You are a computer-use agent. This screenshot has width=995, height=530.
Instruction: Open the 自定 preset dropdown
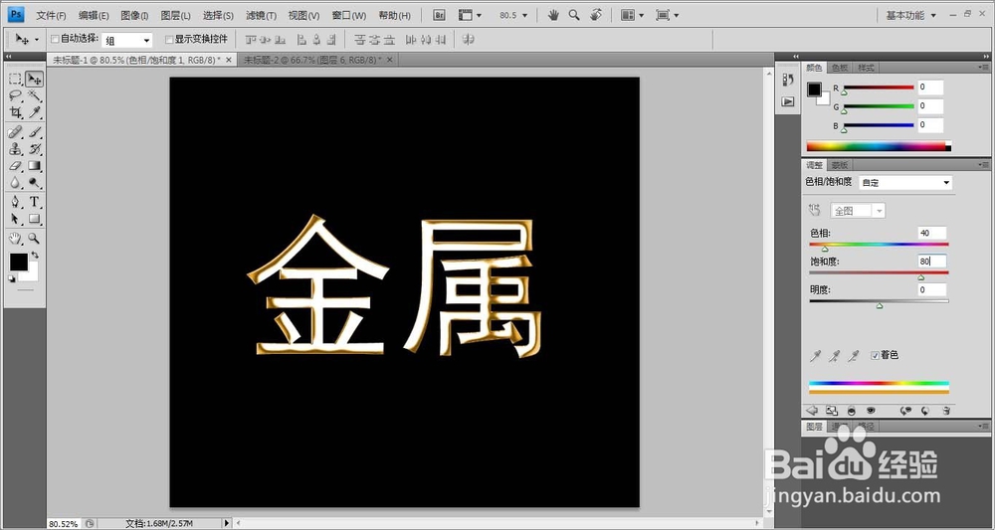click(x=905, y=183)
